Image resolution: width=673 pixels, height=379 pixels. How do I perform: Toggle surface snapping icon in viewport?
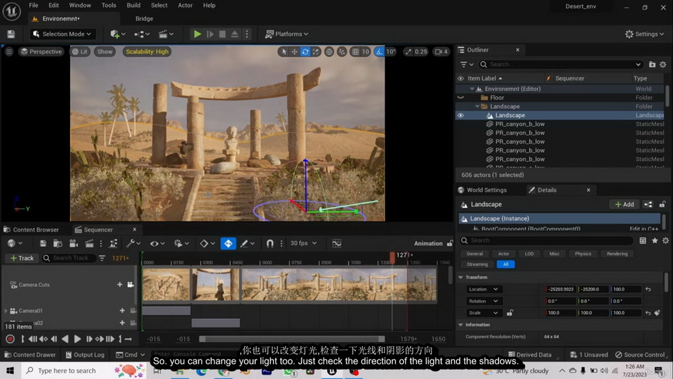click(x=342, y=52)
